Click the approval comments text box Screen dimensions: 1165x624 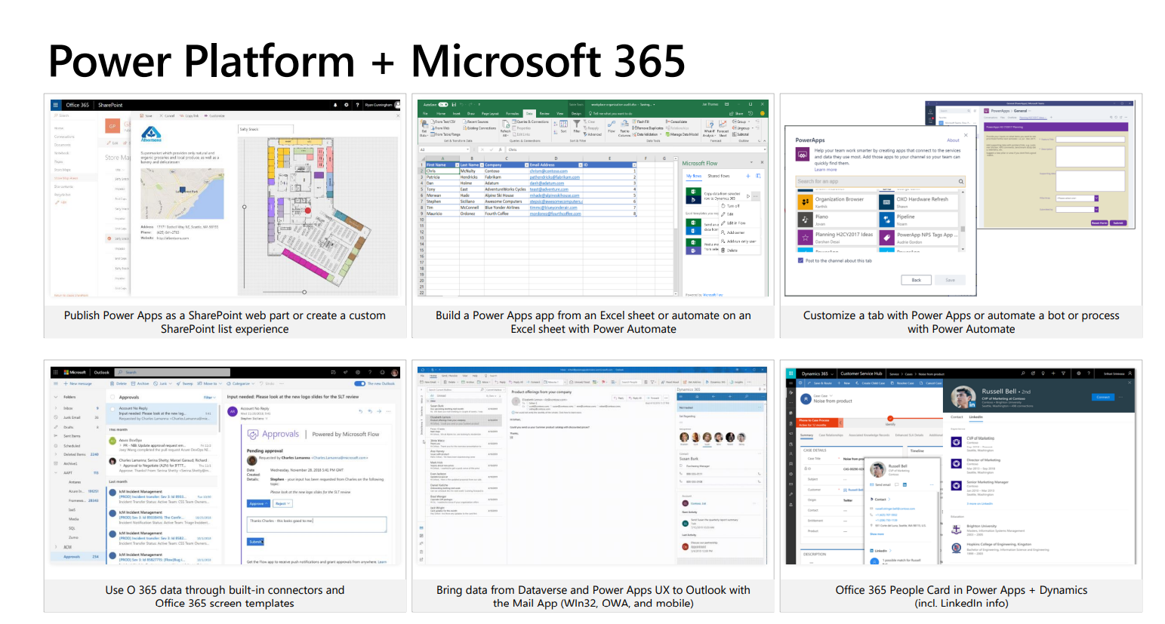click(x=316, y=524)
